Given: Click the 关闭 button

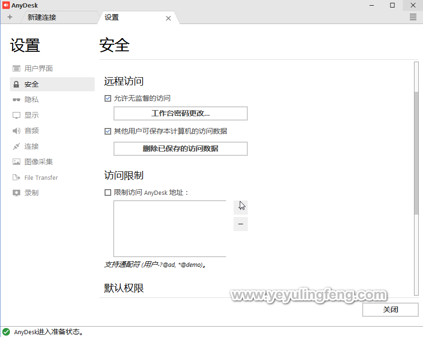Looking at the screenshot, I should (x=390, y=310).
